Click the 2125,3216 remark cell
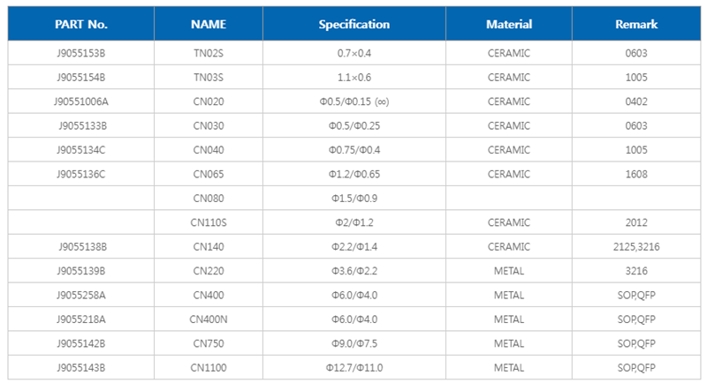 coord(636,246)
